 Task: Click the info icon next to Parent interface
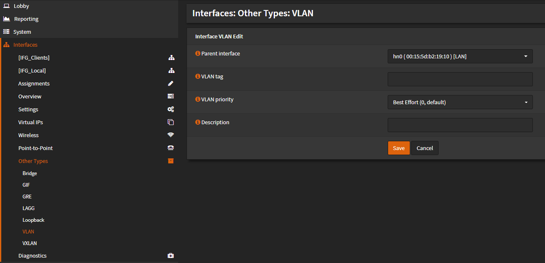(197, 53)
